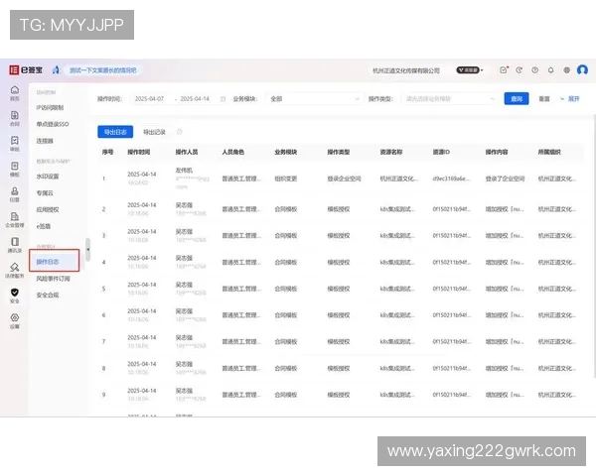Open the notification bell icon
The width and height of the screenshot is (596, 476).
(x=550, y=69)
